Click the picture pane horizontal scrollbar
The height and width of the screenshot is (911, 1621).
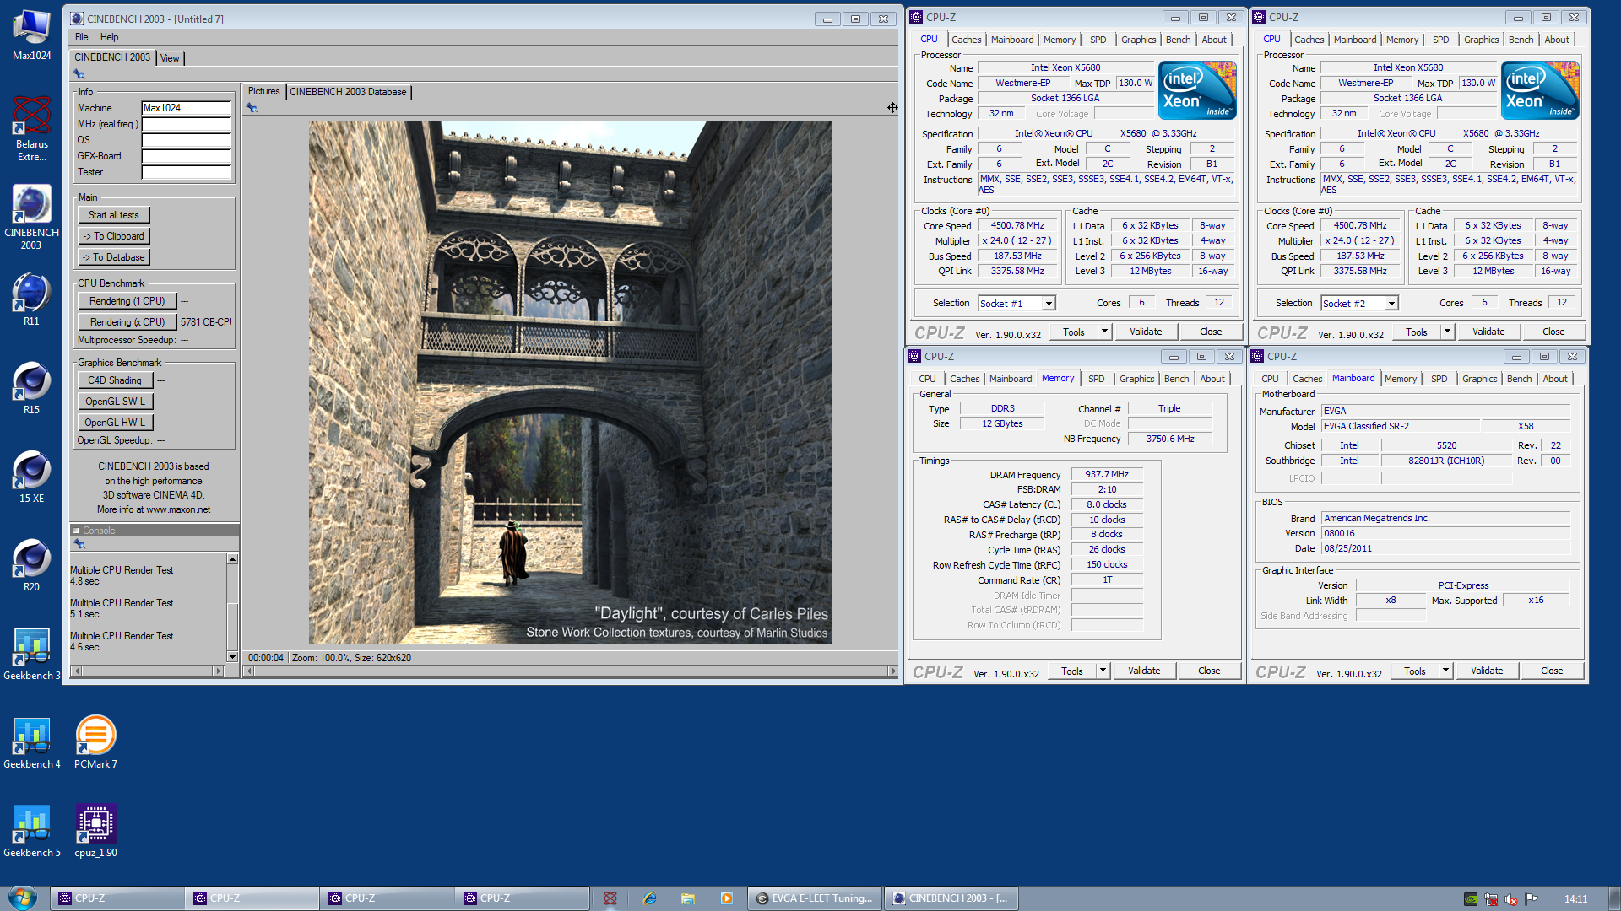pyautogui.click(x=570, y=671)
